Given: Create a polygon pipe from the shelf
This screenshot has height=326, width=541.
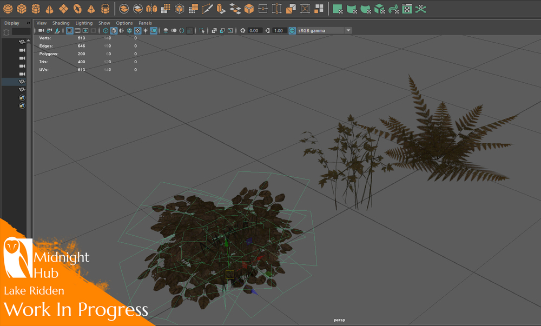Looking at the screenshot, I should click(x=105, y=9).
